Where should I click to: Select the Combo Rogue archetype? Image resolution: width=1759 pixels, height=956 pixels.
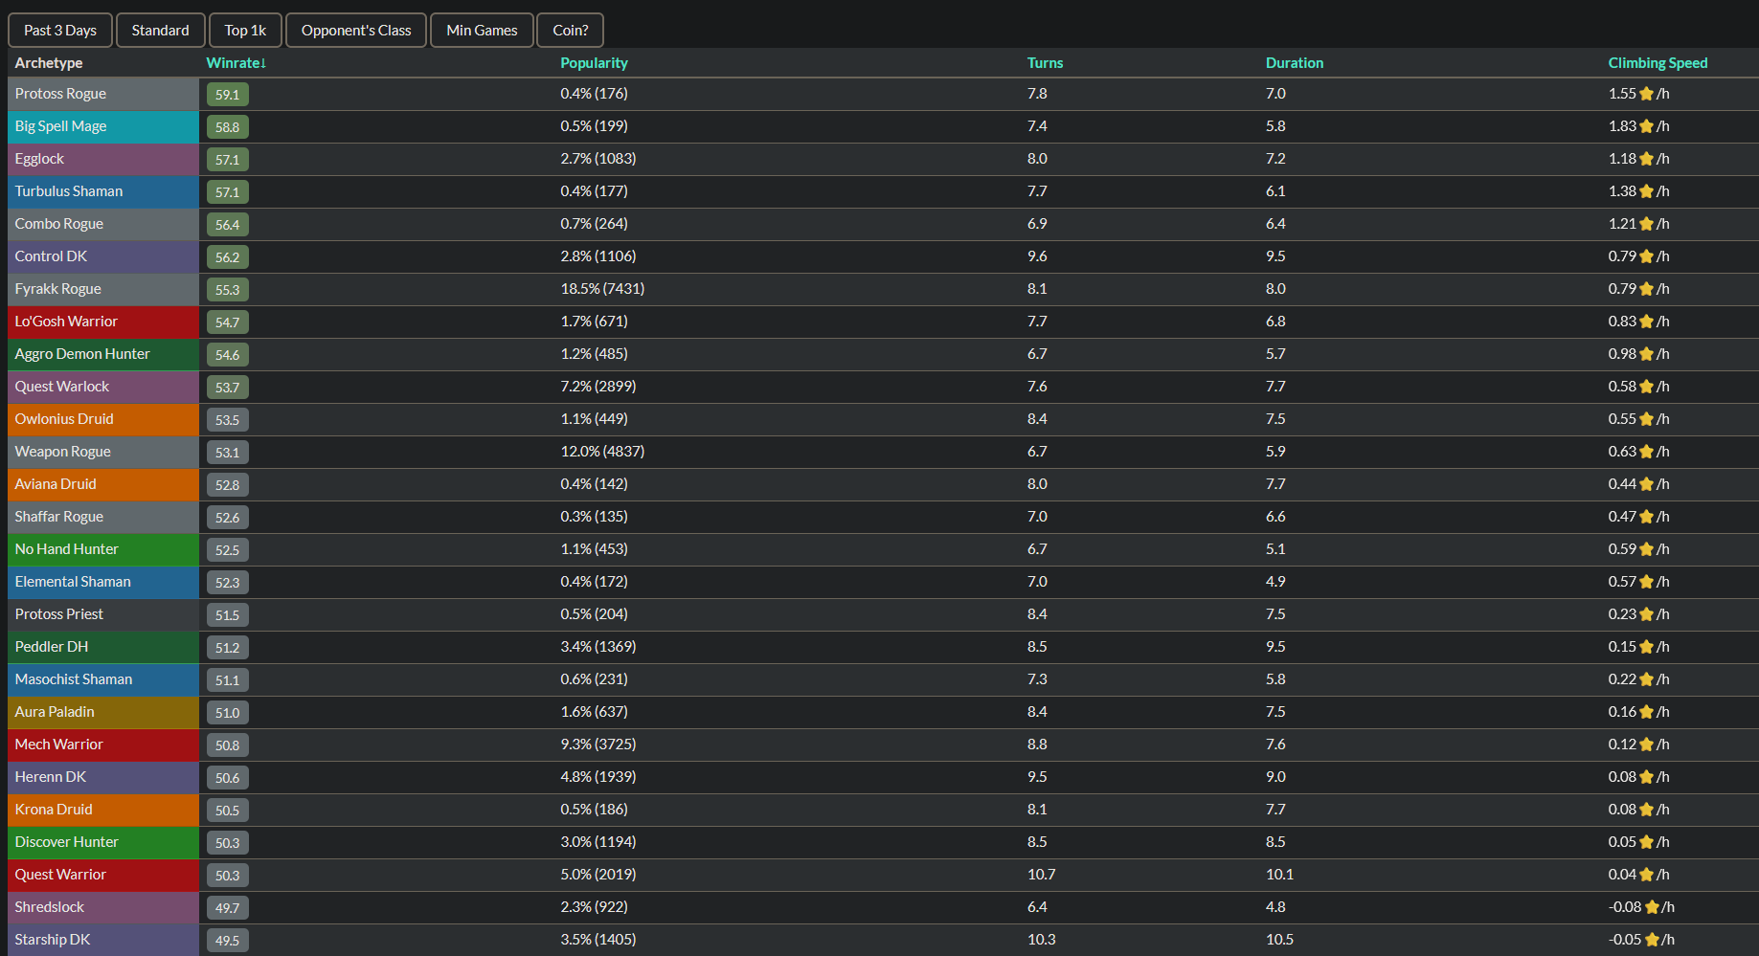[x=103, y=224]
